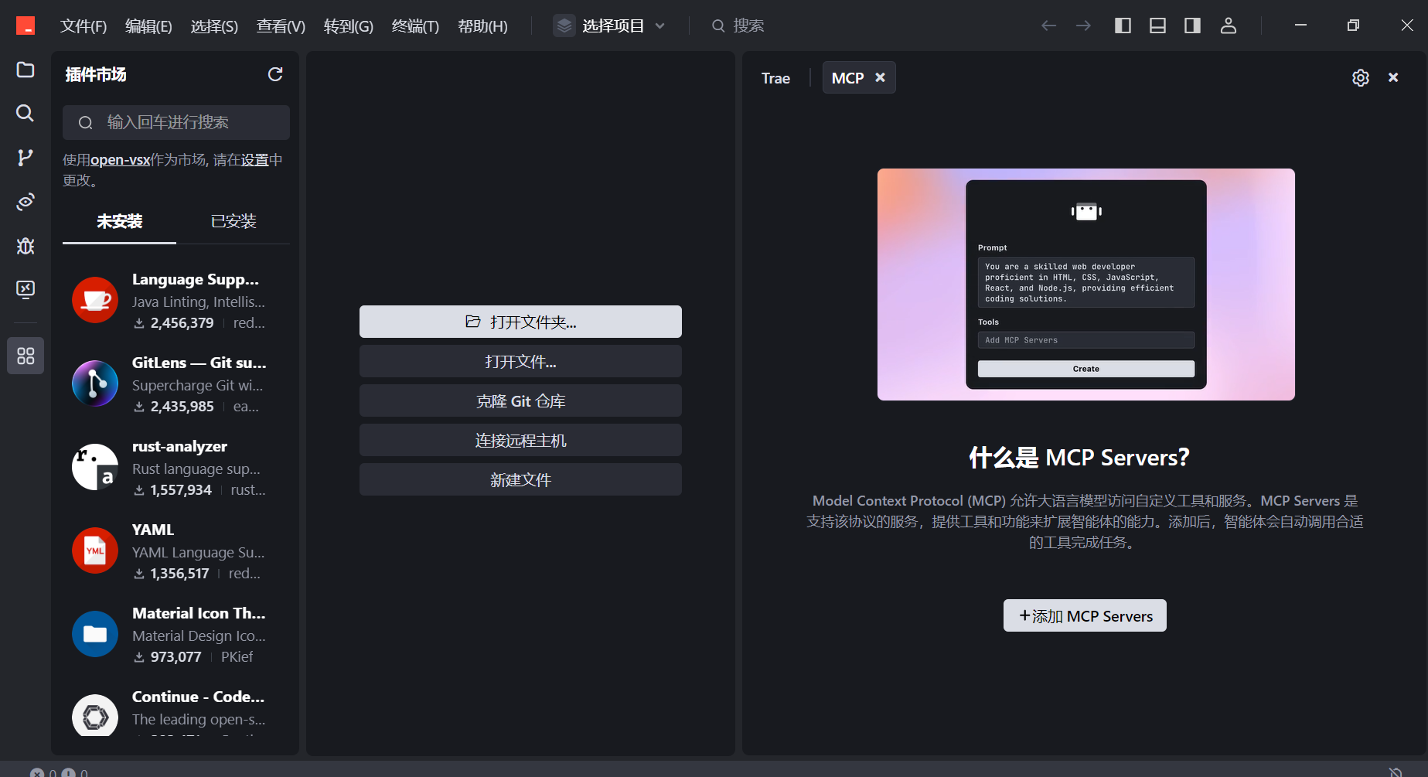Open the terminal view from the activity bar
The width and height of the screenshot is (1428, 777).
click(25, 289)
